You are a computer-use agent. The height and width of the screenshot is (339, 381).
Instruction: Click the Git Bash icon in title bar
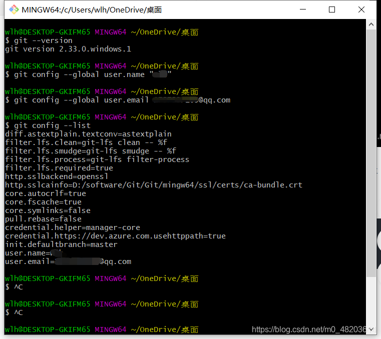coord(14,9)
